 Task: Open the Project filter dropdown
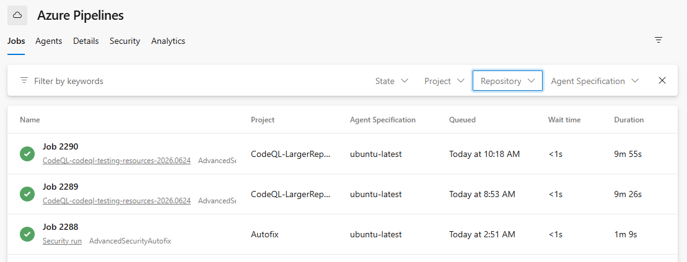point(444,81)
